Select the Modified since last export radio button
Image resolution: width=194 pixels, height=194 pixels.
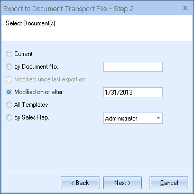(x=9, y=79)
